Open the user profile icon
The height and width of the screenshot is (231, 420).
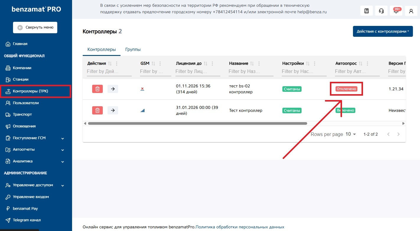(411, 11)
